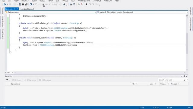Close the Form1.cs tab
Screen dimensions: 193x109
pos(17,9)
